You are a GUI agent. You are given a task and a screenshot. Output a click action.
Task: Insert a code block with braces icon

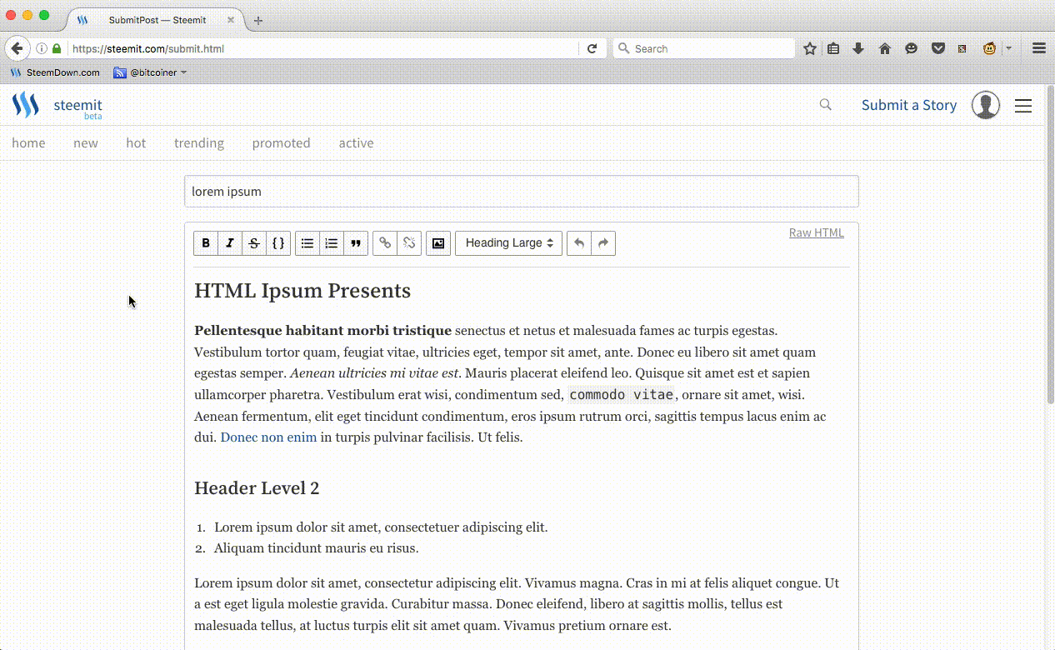pos(278,243)
